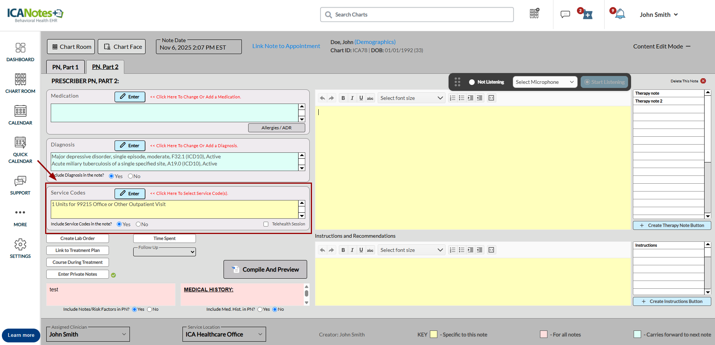Open the chat messages icon

565,15
